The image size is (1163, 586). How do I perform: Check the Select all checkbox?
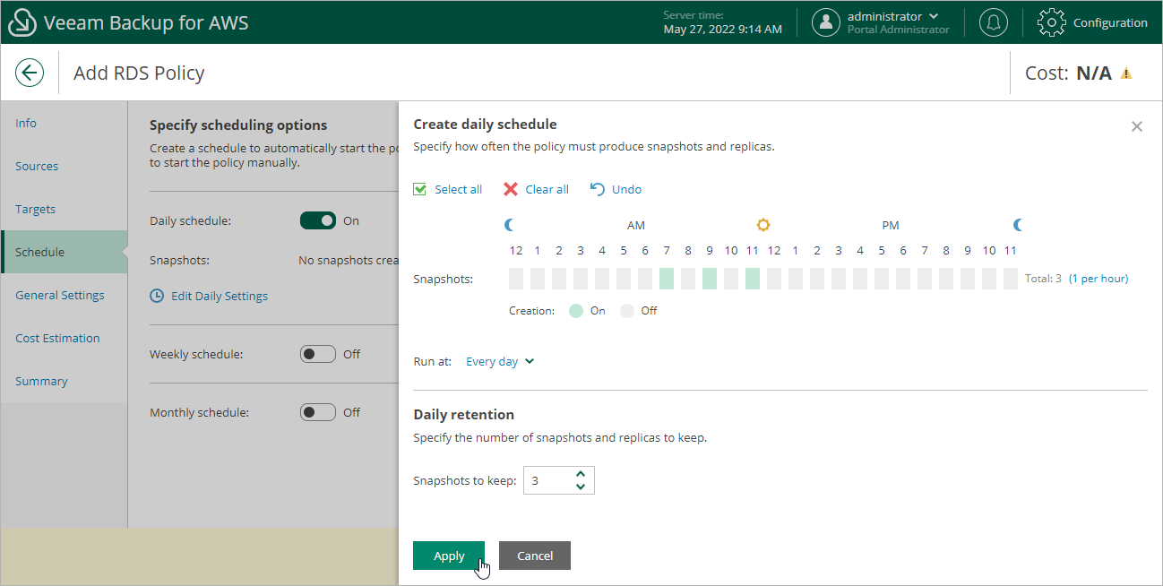420,189
